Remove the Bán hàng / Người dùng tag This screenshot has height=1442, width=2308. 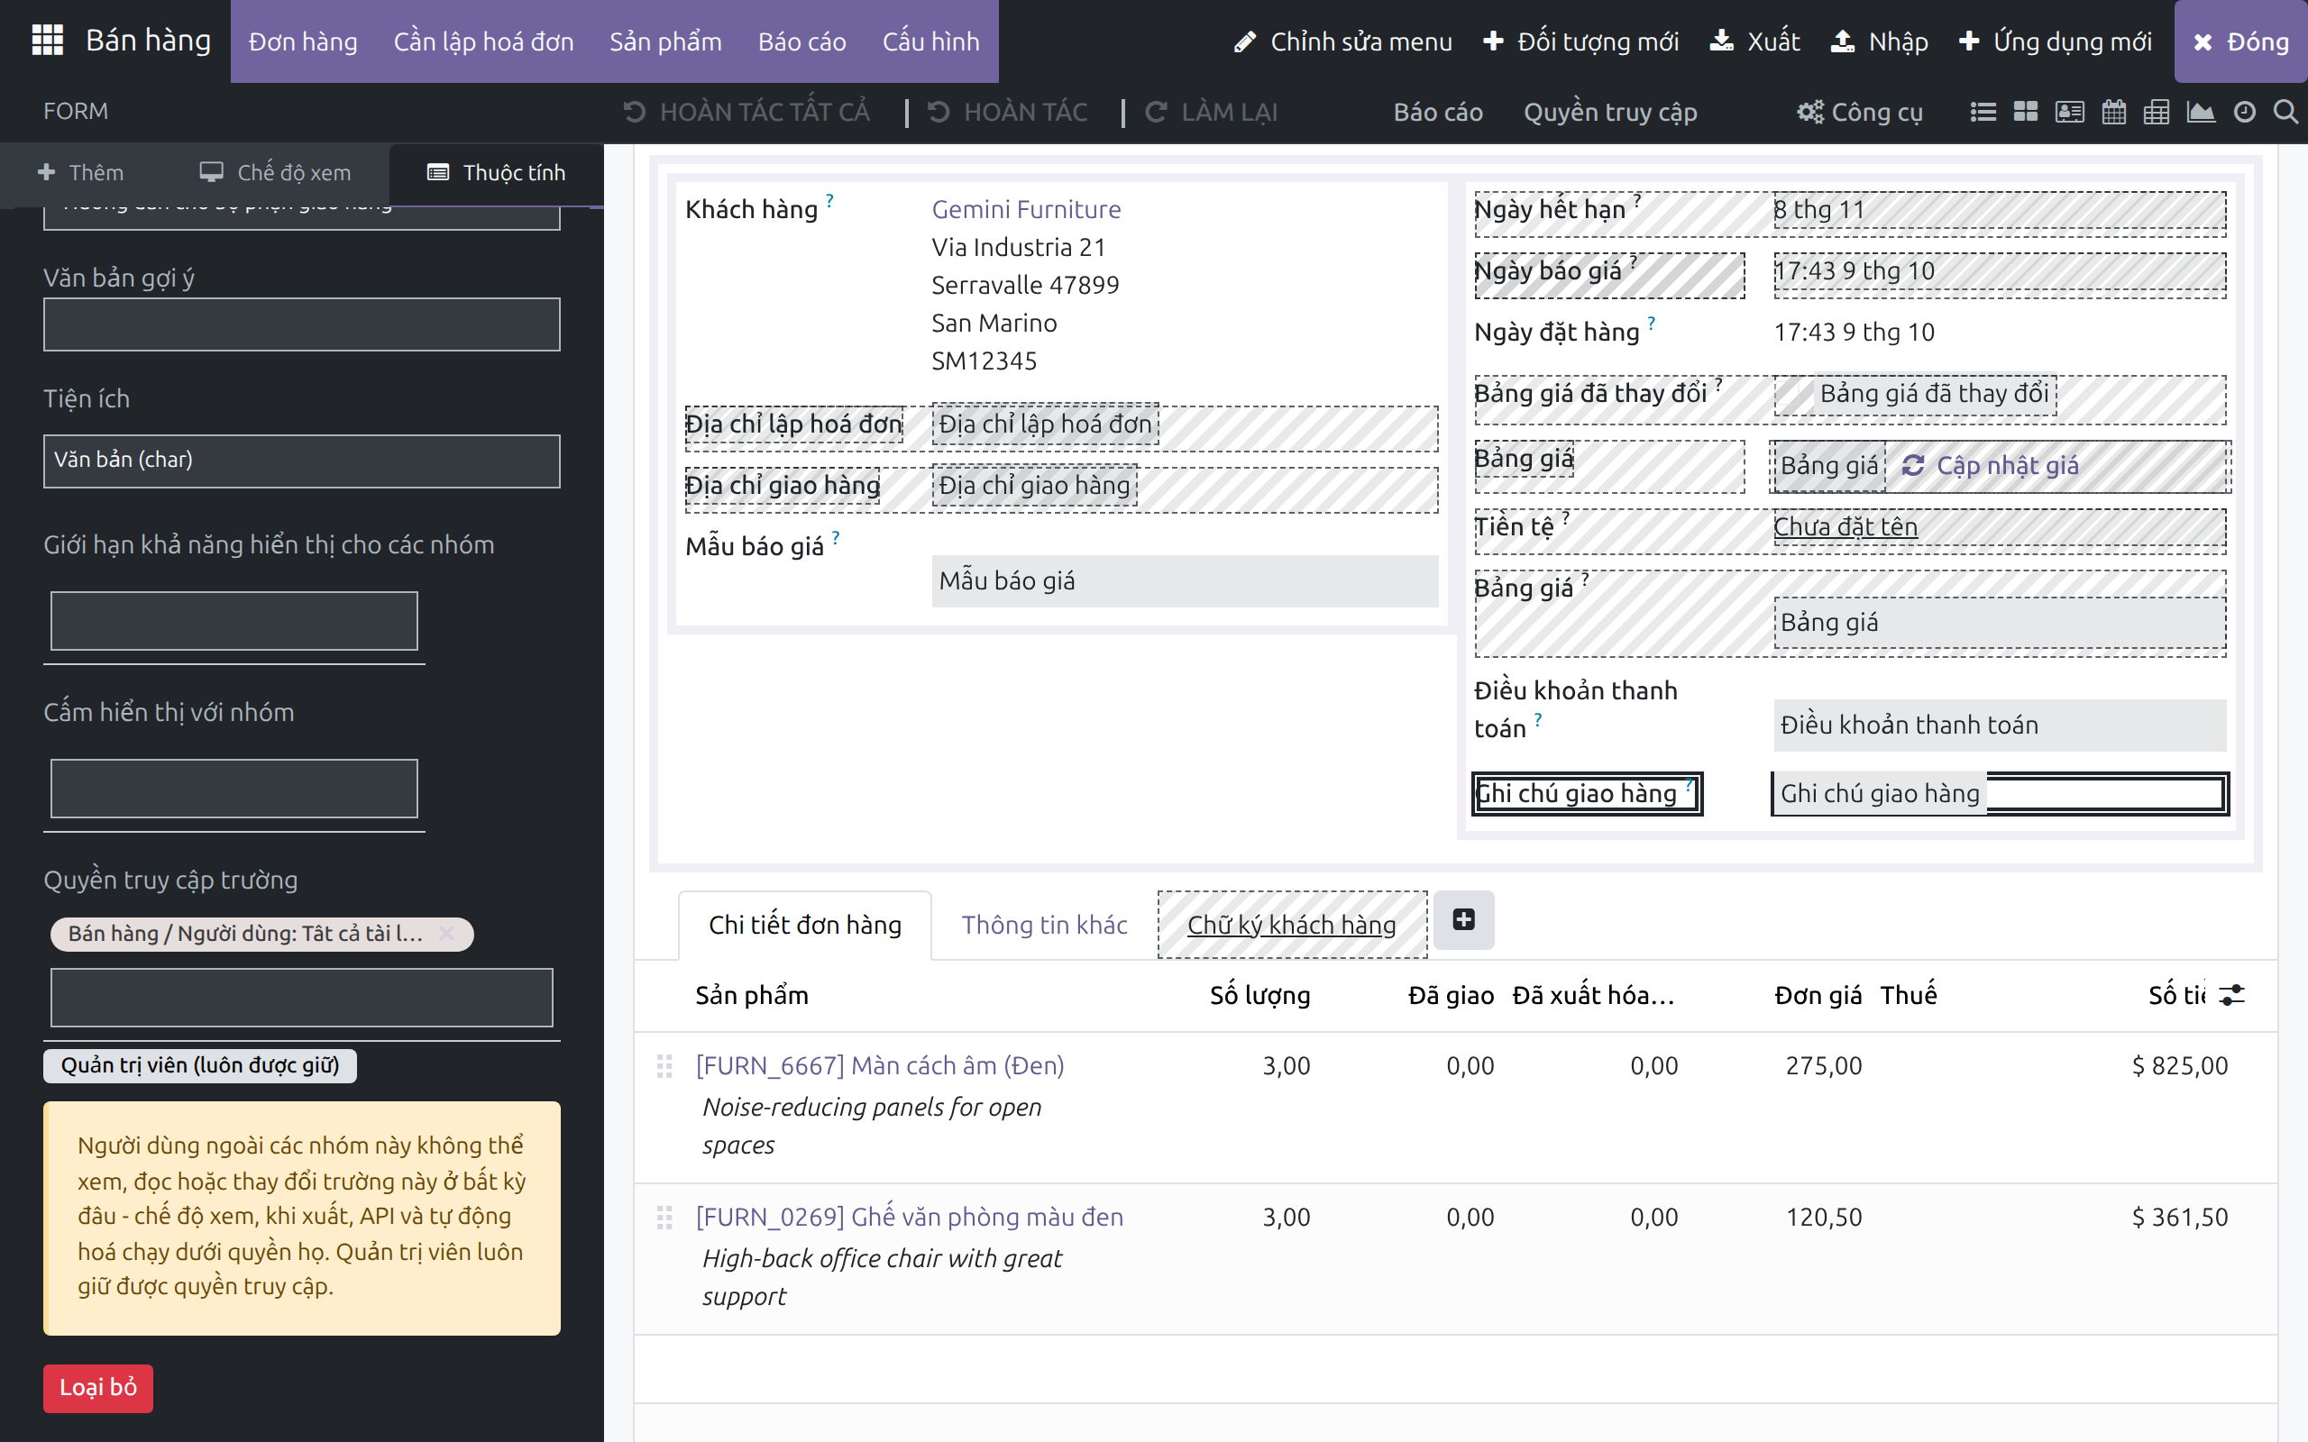[446, 933]
